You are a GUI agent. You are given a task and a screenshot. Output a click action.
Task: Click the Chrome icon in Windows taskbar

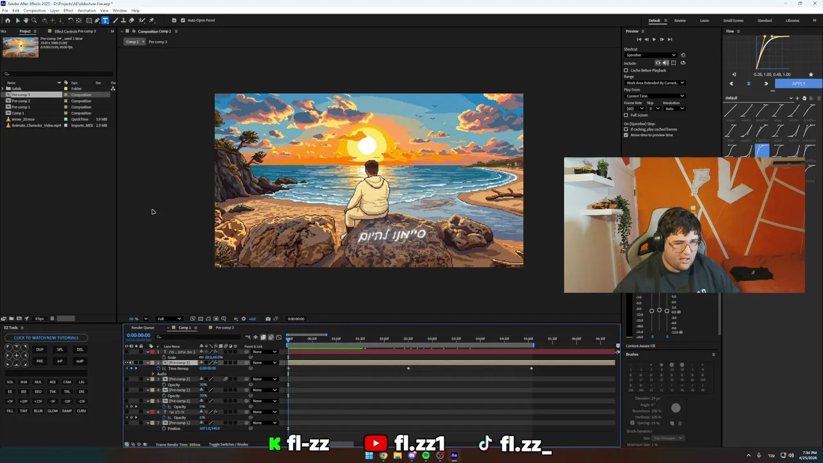(383, 455)
